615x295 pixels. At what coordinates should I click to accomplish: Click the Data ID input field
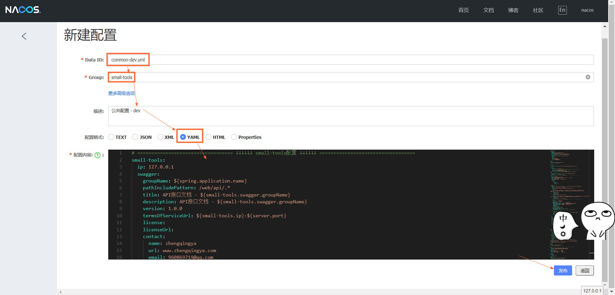click(351, 60)
